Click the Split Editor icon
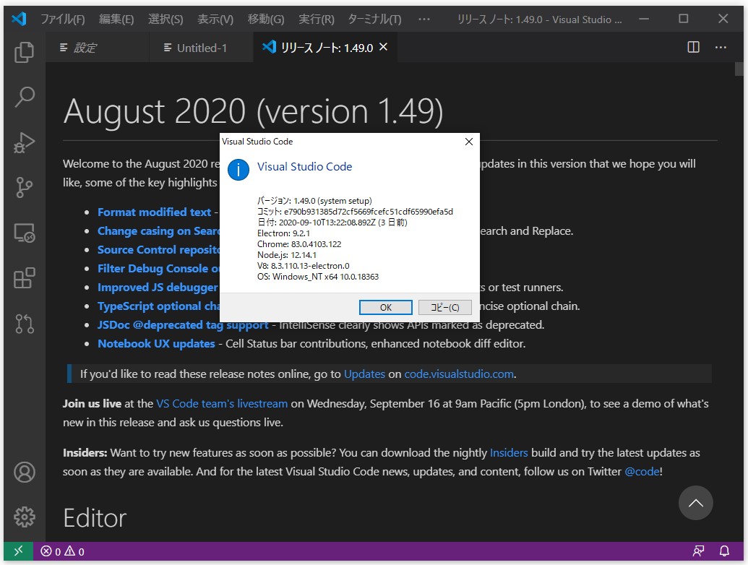Screen dimensions: 748x565 pos(692,46)
